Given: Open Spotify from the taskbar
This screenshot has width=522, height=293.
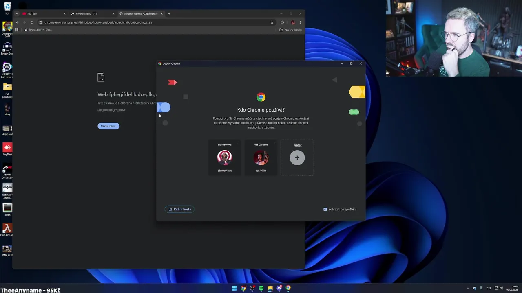Looking at the screenshot, I should click(x=261, y=288).
